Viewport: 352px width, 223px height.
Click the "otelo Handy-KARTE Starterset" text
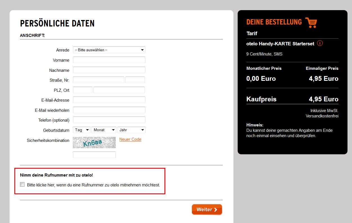pos(280,44)
